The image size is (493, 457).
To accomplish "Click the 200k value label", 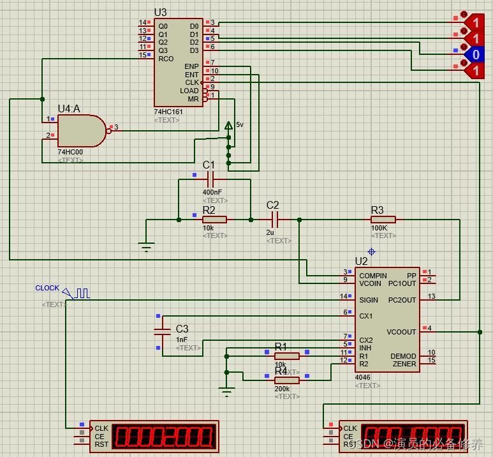I will pos(282,389).
